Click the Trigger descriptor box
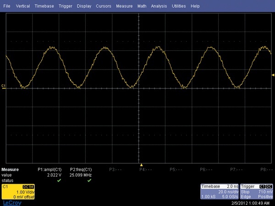This screenshot has height=206, width=275. pyautogui.click(x=256, y=191)
